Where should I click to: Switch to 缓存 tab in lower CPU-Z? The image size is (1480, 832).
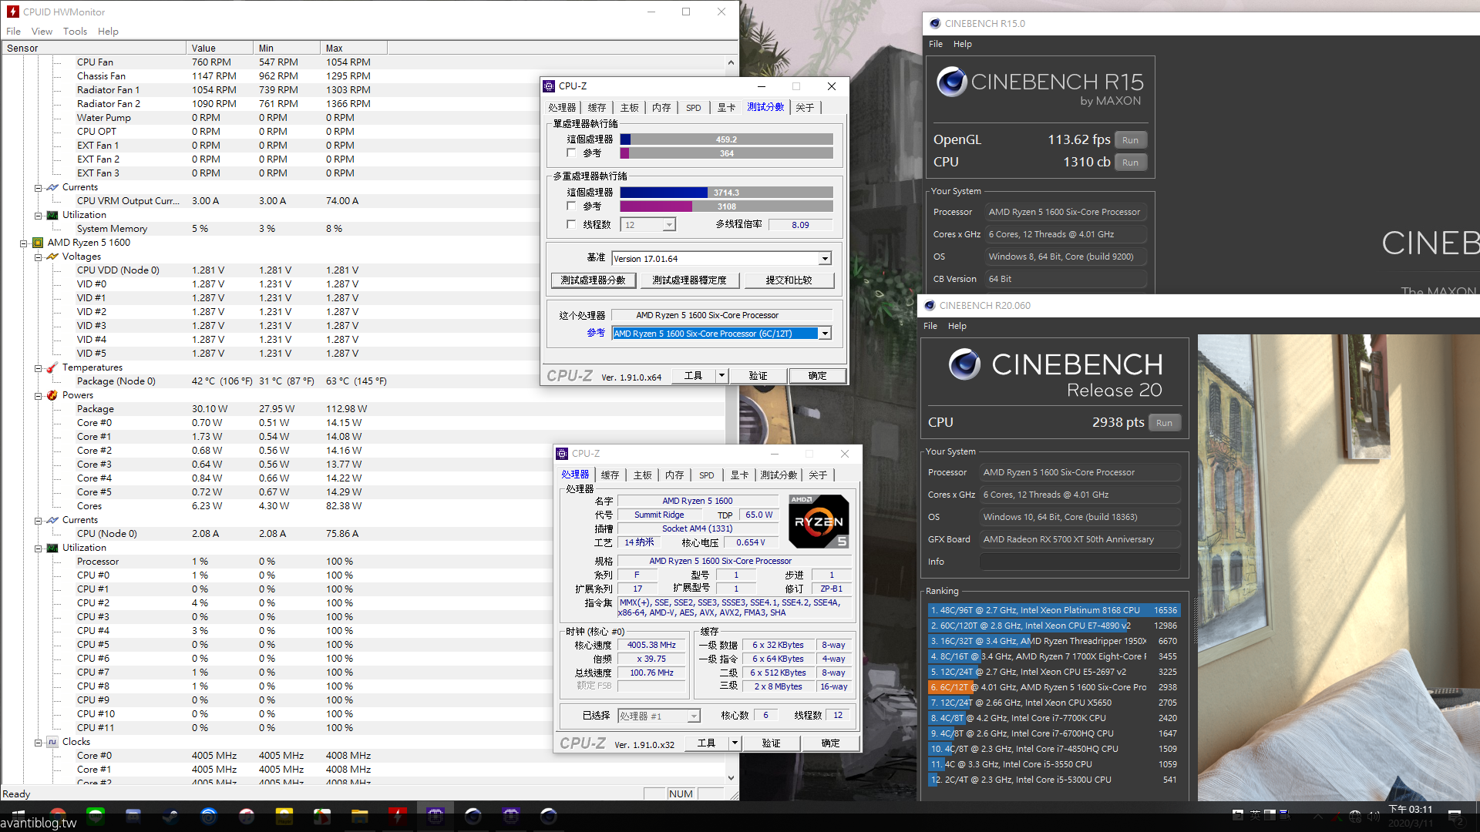coord(610,475)
